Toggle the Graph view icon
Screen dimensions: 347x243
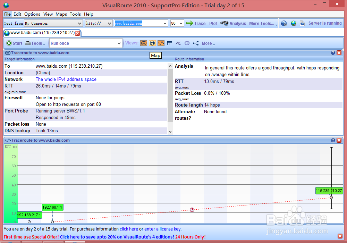(161, 43)
